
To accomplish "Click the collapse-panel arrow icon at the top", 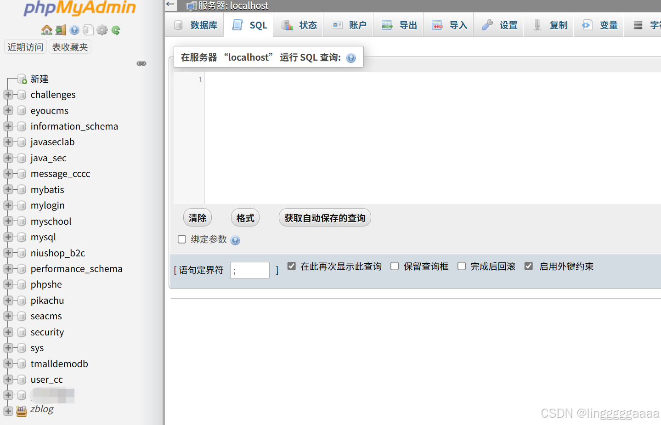I will [x=170, y=5].
